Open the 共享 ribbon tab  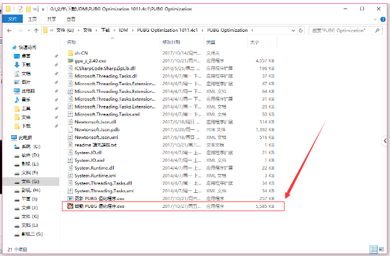51,19
